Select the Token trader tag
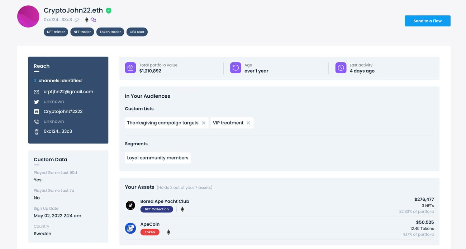466x249 pixels. [110, 32]
